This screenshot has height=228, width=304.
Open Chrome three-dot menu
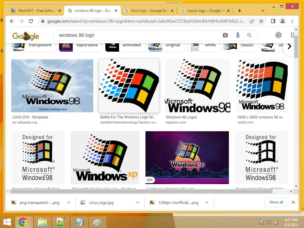(292, 21)
